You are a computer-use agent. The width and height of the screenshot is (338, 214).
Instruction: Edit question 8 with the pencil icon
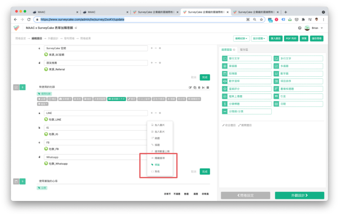pyautogui.click(x=190, y=88)
